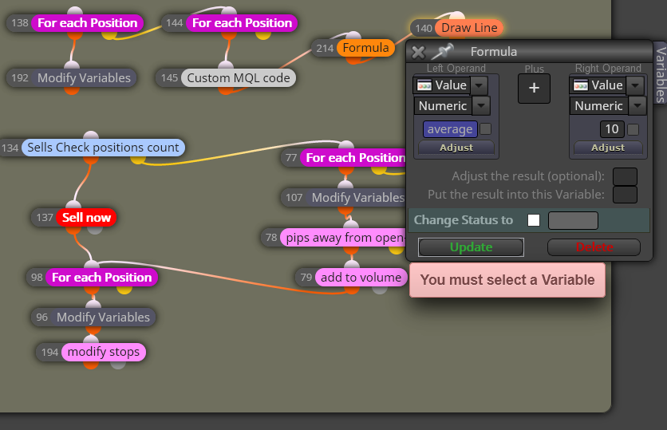
Task: Click the right operand value 10 field
Action: pos(612,129)
